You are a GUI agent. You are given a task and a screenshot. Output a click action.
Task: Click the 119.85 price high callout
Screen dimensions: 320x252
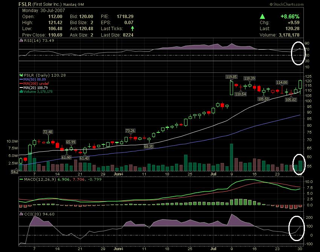(x=231, y=77)
